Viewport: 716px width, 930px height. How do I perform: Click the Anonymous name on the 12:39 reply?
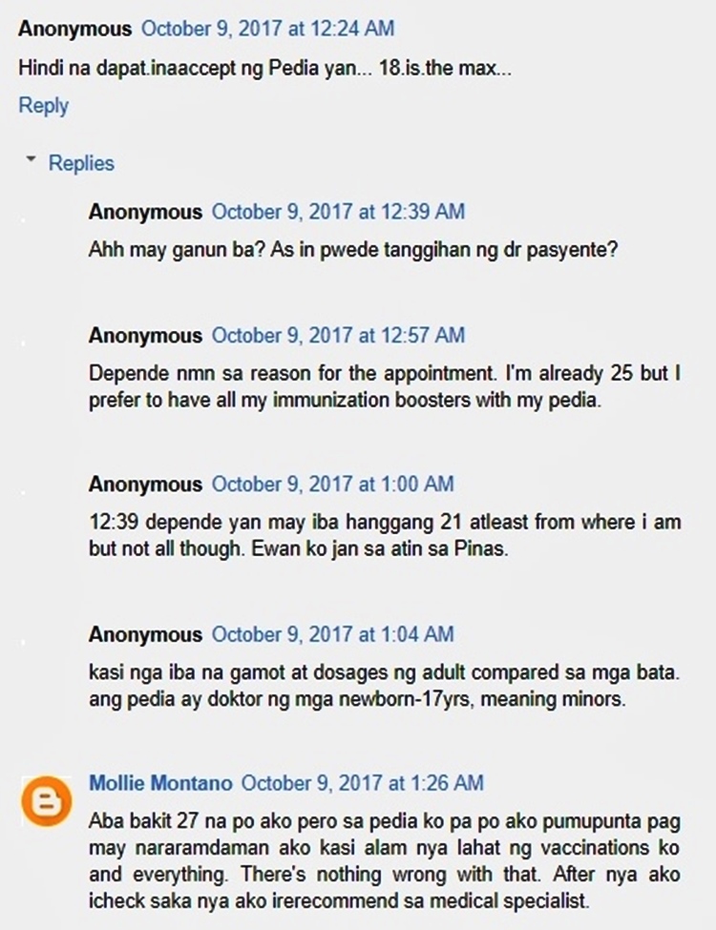tap(145, 212)
